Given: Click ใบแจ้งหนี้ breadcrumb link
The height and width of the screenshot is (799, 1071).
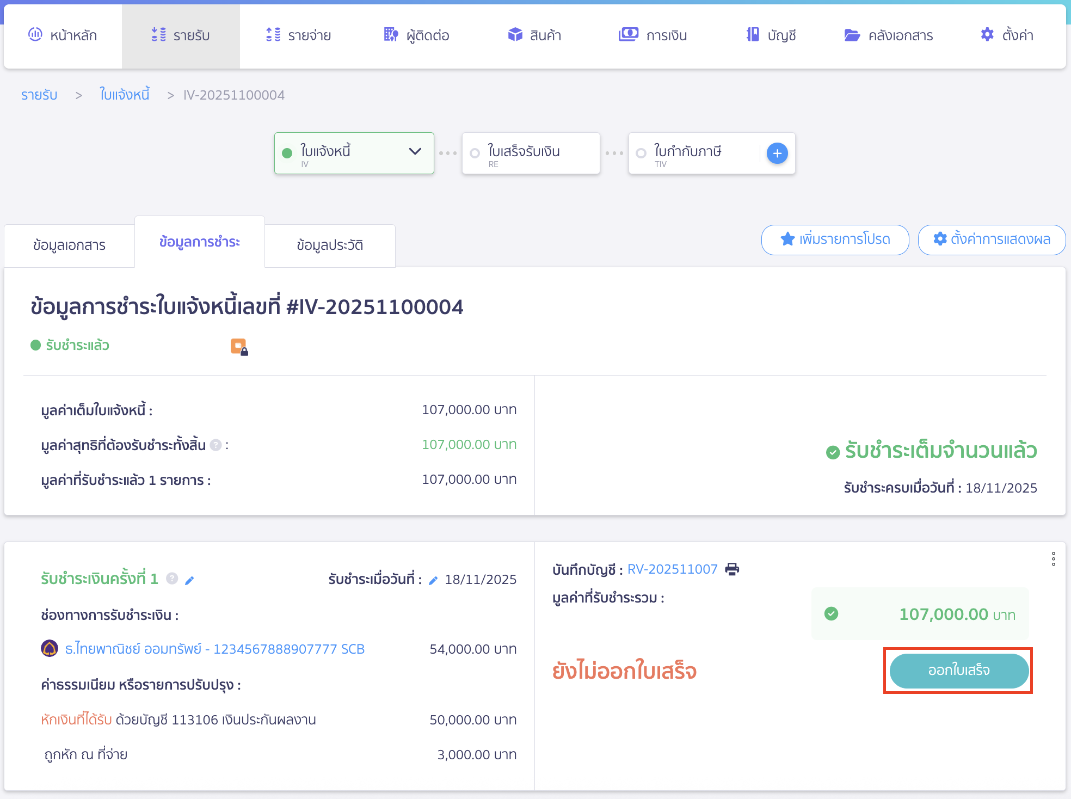Looking at the screenshot, I should (124, 95).
